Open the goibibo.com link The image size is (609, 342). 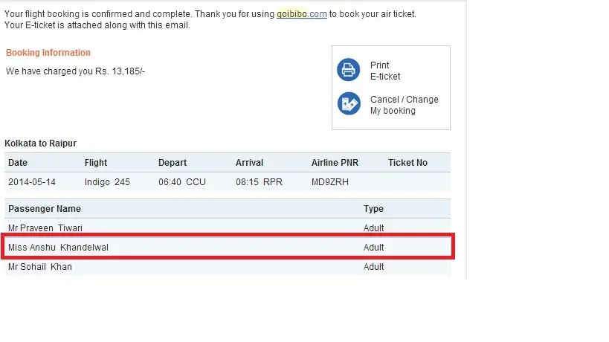click(303, 14)
